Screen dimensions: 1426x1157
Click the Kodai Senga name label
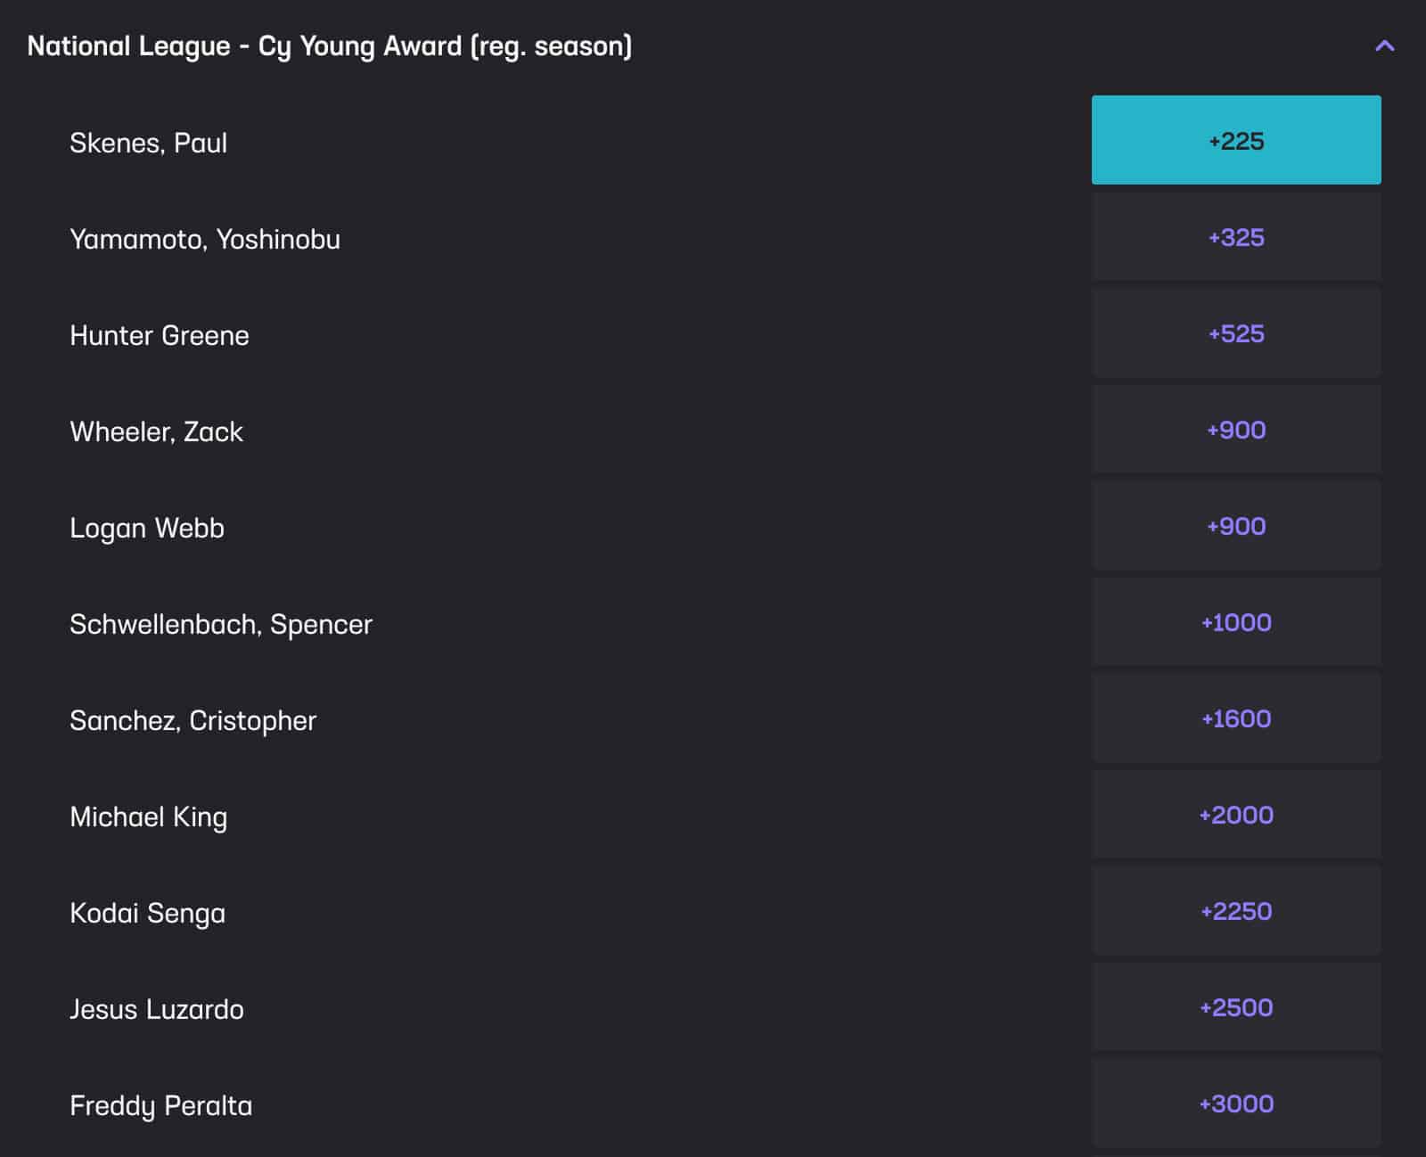coord(147,913)
